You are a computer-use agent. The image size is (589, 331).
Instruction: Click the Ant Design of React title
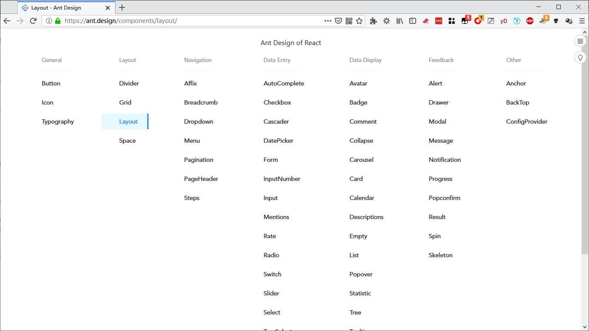[291, 43]
